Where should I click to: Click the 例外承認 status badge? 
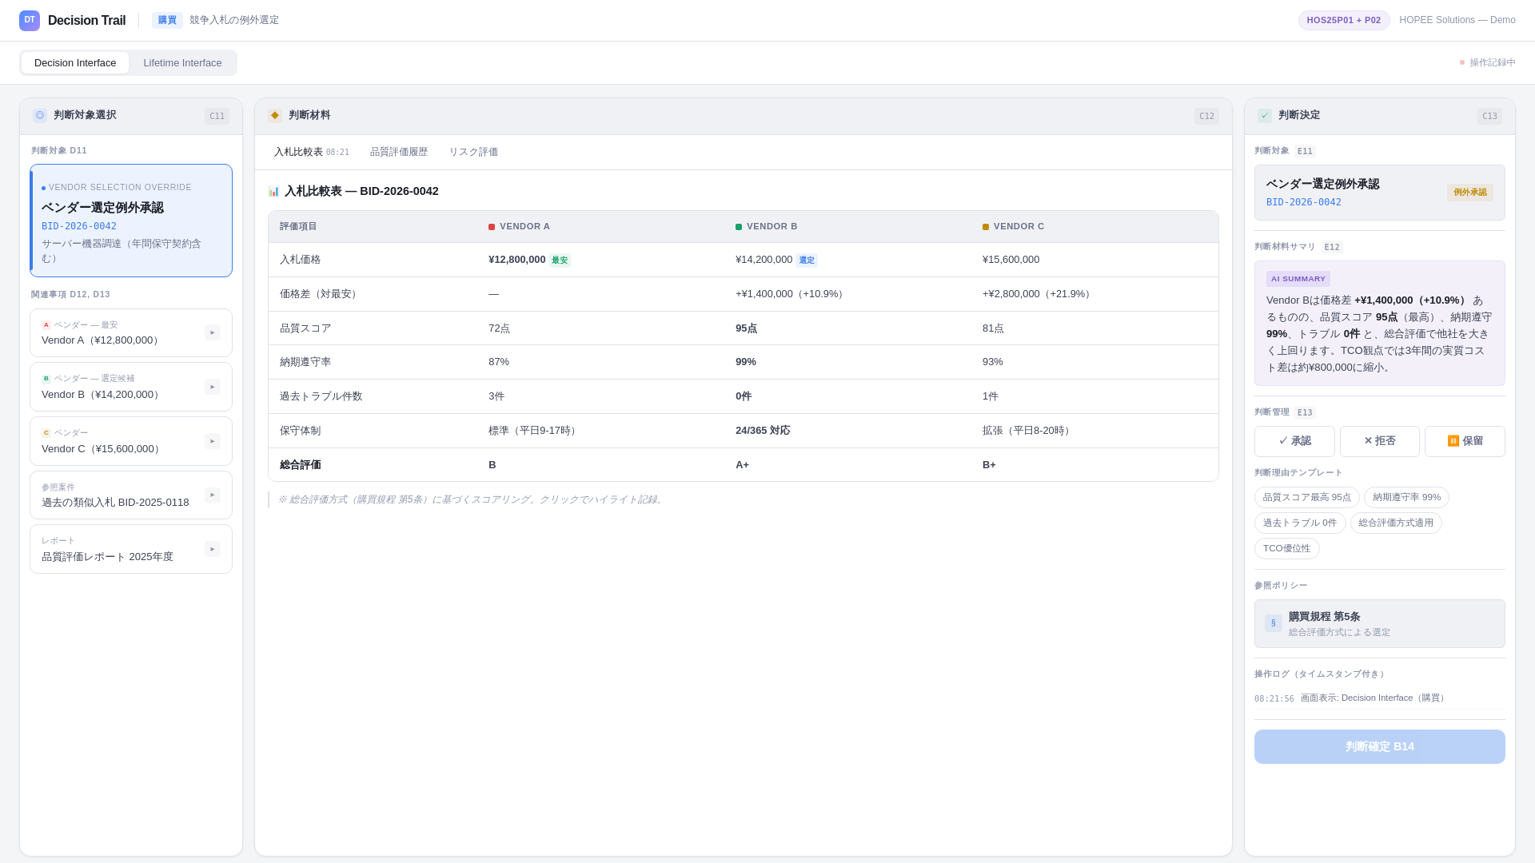[1470, 193]
